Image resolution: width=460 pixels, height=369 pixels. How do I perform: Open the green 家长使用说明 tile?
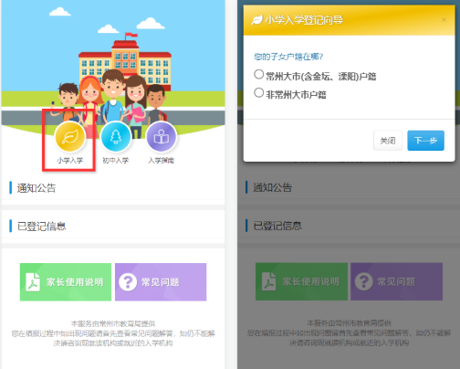pyautogui.click(x=66, y=282)
